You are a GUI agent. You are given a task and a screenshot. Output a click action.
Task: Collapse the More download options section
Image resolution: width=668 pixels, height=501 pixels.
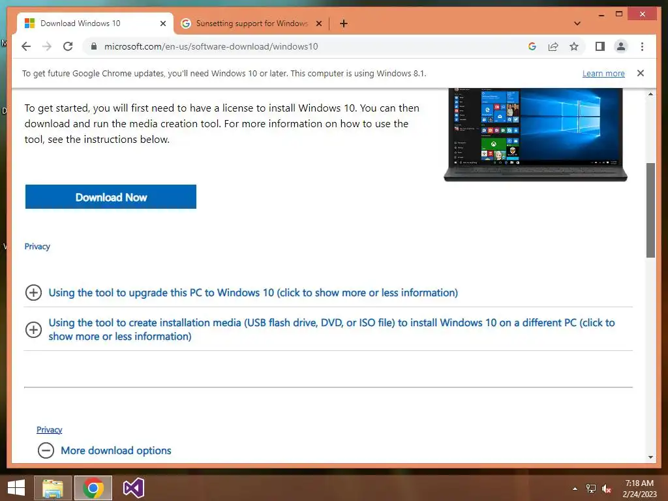[x=116, y=450]
